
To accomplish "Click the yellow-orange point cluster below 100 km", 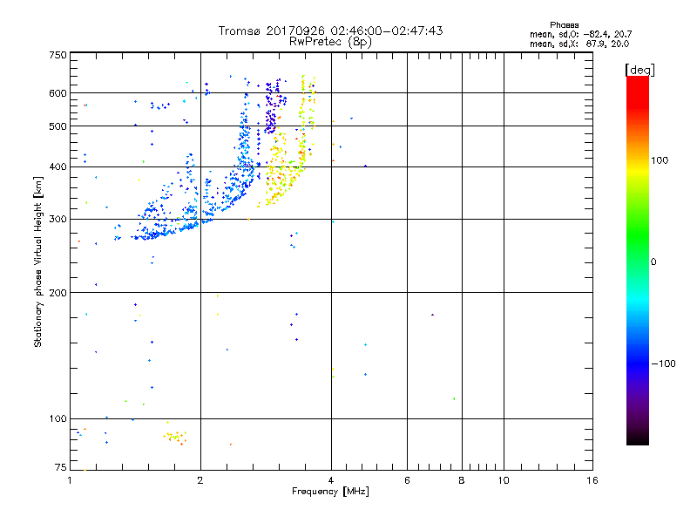I will click(175, 437).
